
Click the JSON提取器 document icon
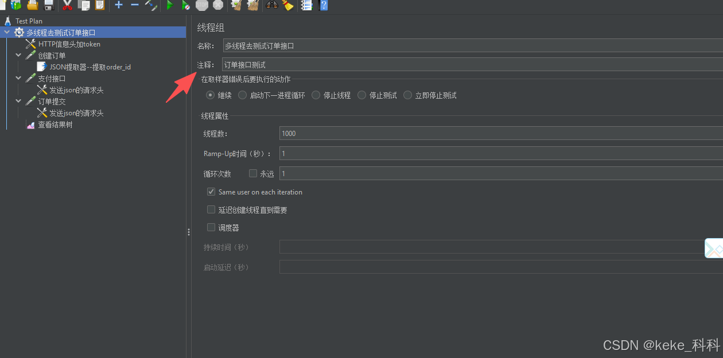click(x=42, y=67)
